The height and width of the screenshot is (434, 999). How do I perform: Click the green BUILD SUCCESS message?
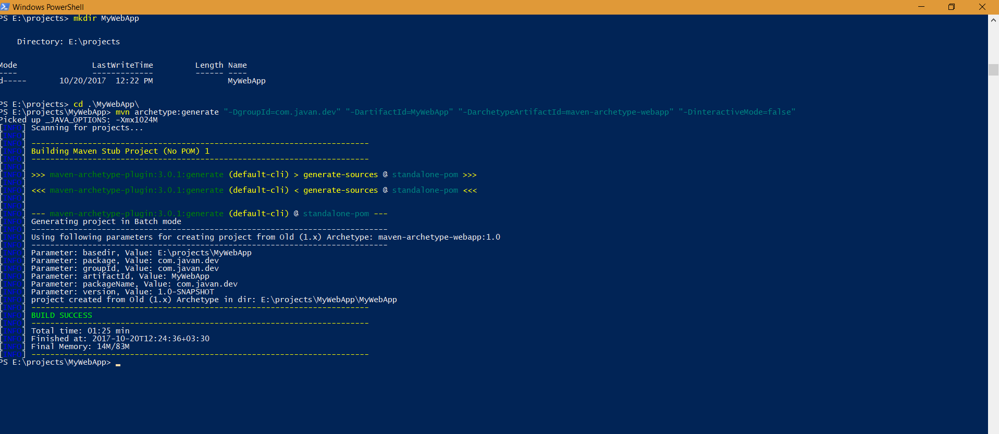pyautogui.click(x=61, y=315)
